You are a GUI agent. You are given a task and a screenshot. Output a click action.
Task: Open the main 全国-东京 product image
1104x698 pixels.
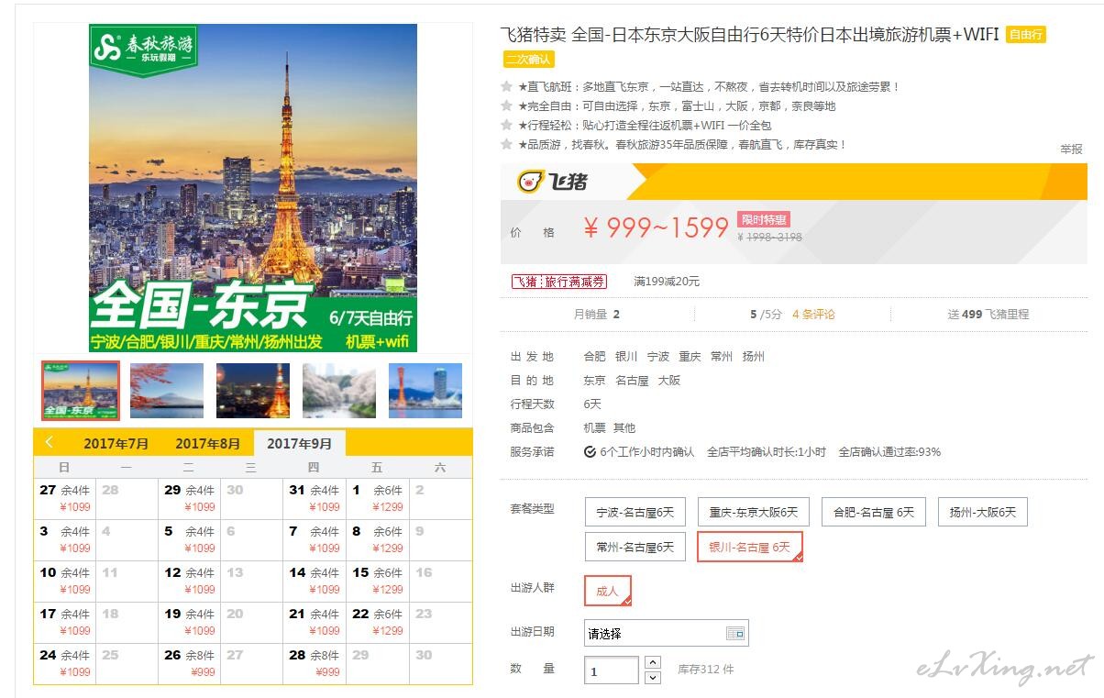point(253,188)
